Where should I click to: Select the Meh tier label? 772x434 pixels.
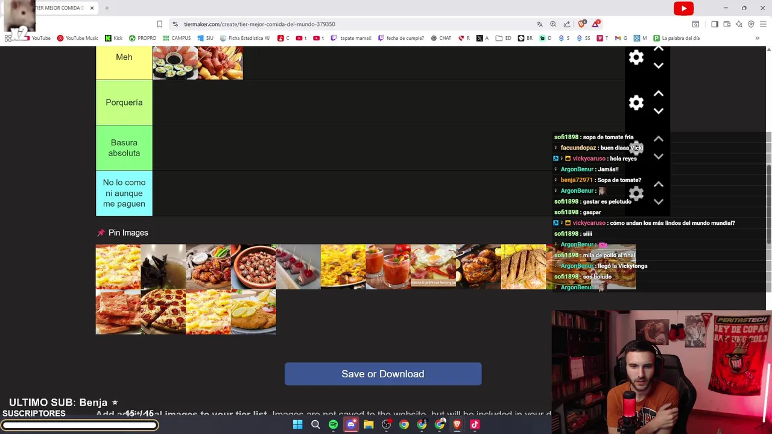tap(124, 63)
